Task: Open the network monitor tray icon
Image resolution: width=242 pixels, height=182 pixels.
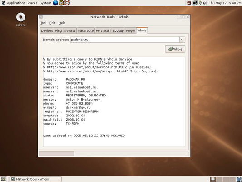Action: (x=195, y=3)
